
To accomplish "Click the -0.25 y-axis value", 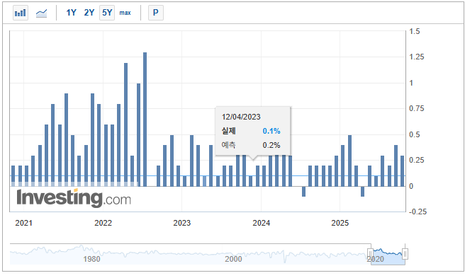I will [x=418, y=212].
